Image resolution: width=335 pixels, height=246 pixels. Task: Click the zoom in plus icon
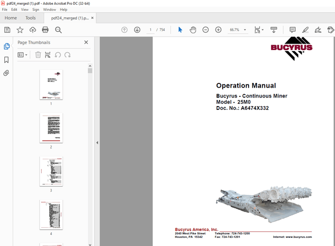click(218, 30)
